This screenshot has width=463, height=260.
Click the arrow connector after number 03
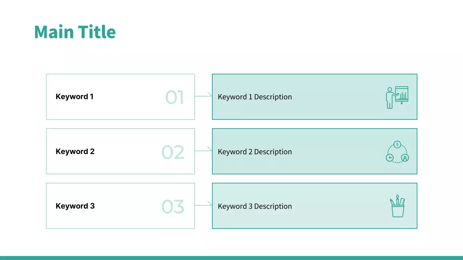[203, 205]
